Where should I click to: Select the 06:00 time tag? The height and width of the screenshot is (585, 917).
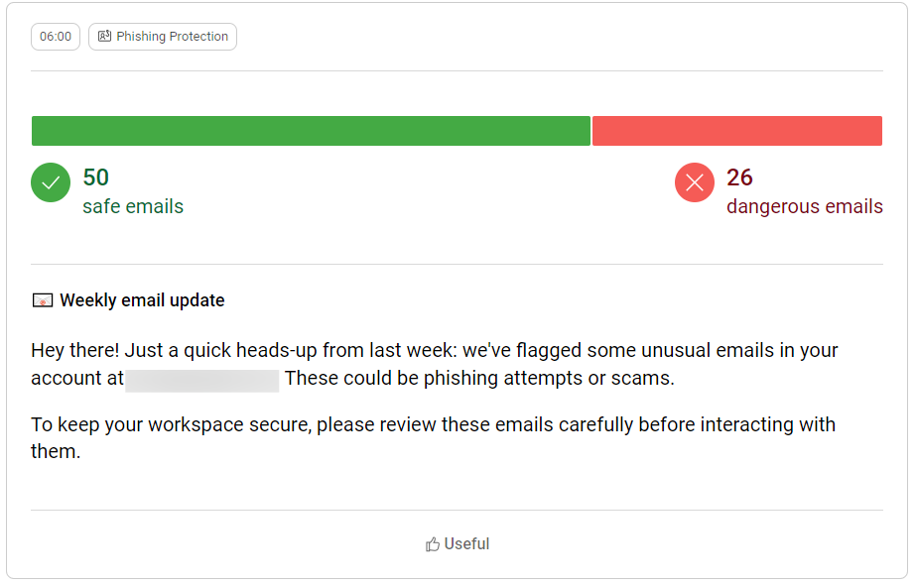[x=56, y=37]
